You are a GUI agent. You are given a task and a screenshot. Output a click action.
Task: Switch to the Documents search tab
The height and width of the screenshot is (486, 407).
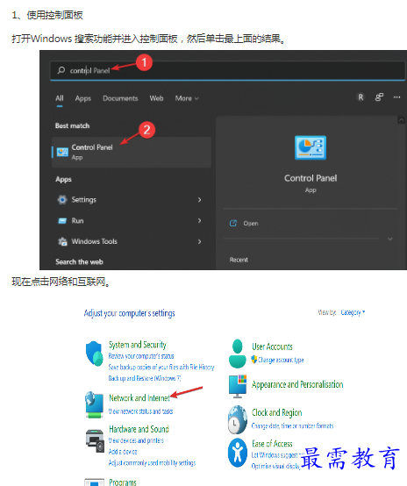pyautogui.click(x=120, y=98)
